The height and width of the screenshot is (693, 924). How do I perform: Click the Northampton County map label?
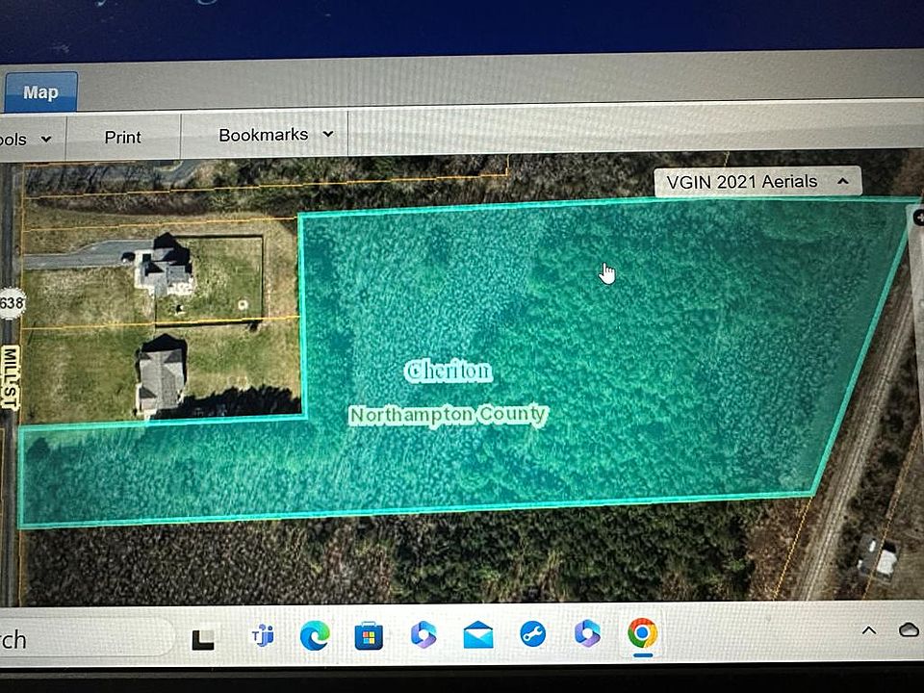click(x=449, y=415)
